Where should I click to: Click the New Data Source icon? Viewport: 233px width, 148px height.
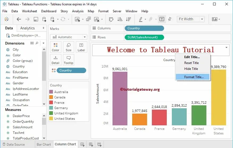[x=44, y=19]
